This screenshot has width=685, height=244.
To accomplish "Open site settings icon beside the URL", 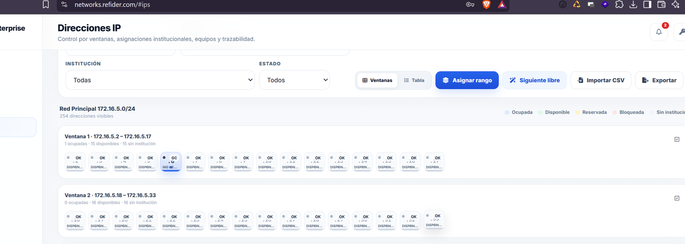I will [x=64, y=5].
